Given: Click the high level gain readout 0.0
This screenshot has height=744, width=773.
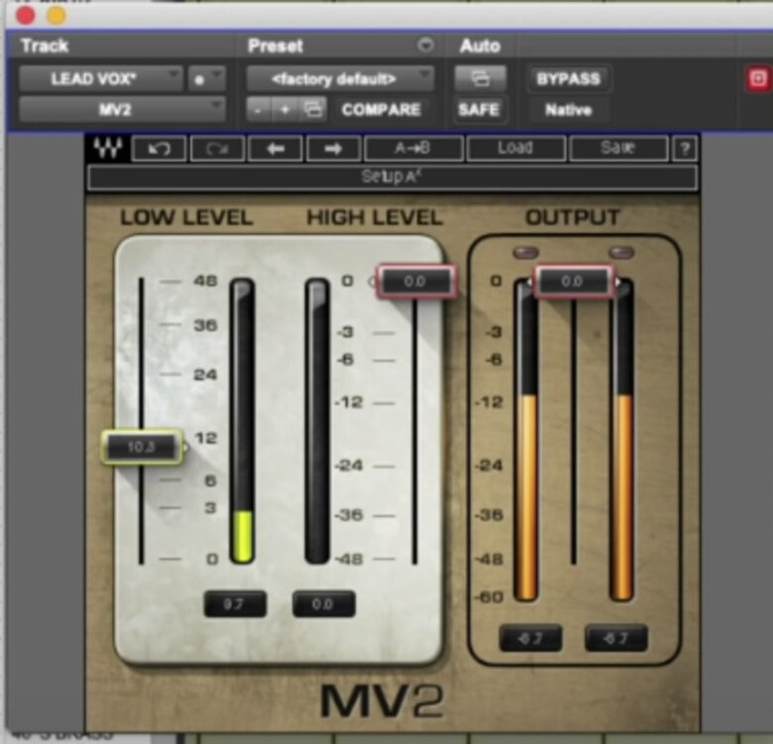Looking at the screenshot, I should coord(323,604).
